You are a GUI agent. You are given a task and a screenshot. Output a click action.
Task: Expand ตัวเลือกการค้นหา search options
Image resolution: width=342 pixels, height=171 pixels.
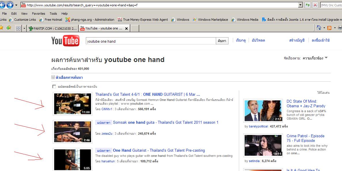(67, 78)
